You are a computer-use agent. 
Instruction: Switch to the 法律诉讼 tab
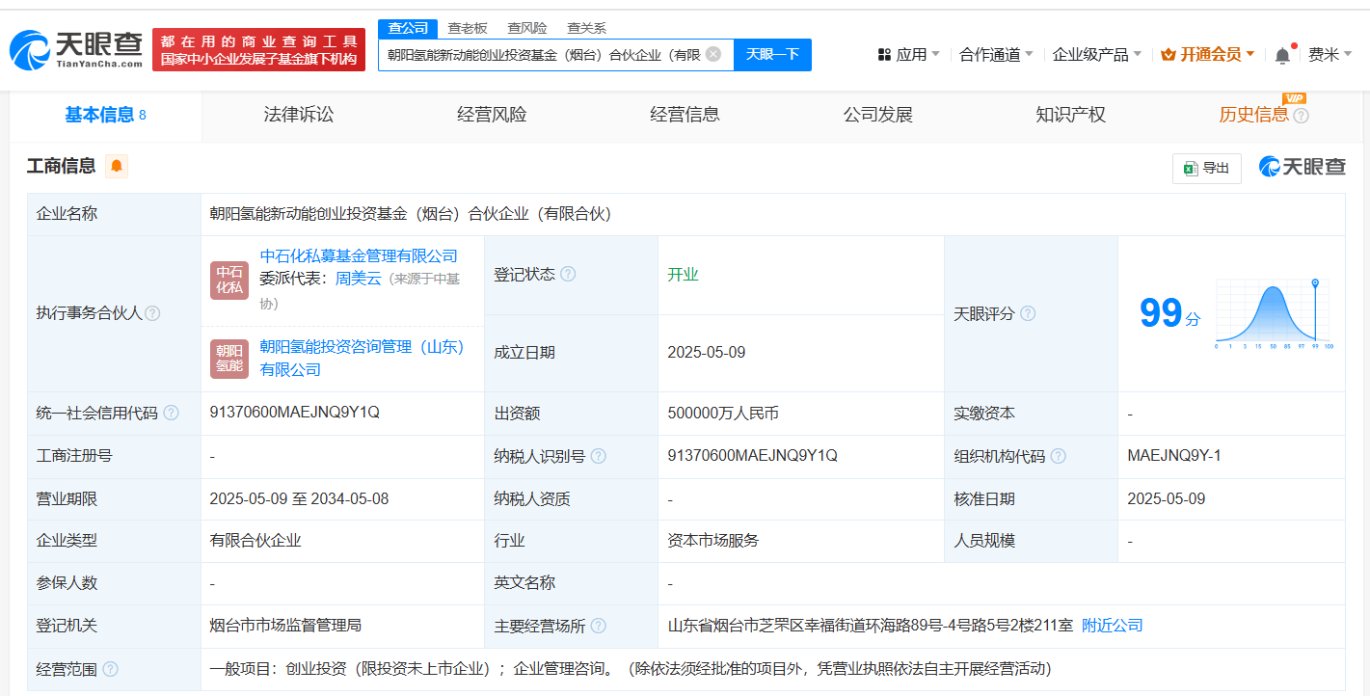299,115
